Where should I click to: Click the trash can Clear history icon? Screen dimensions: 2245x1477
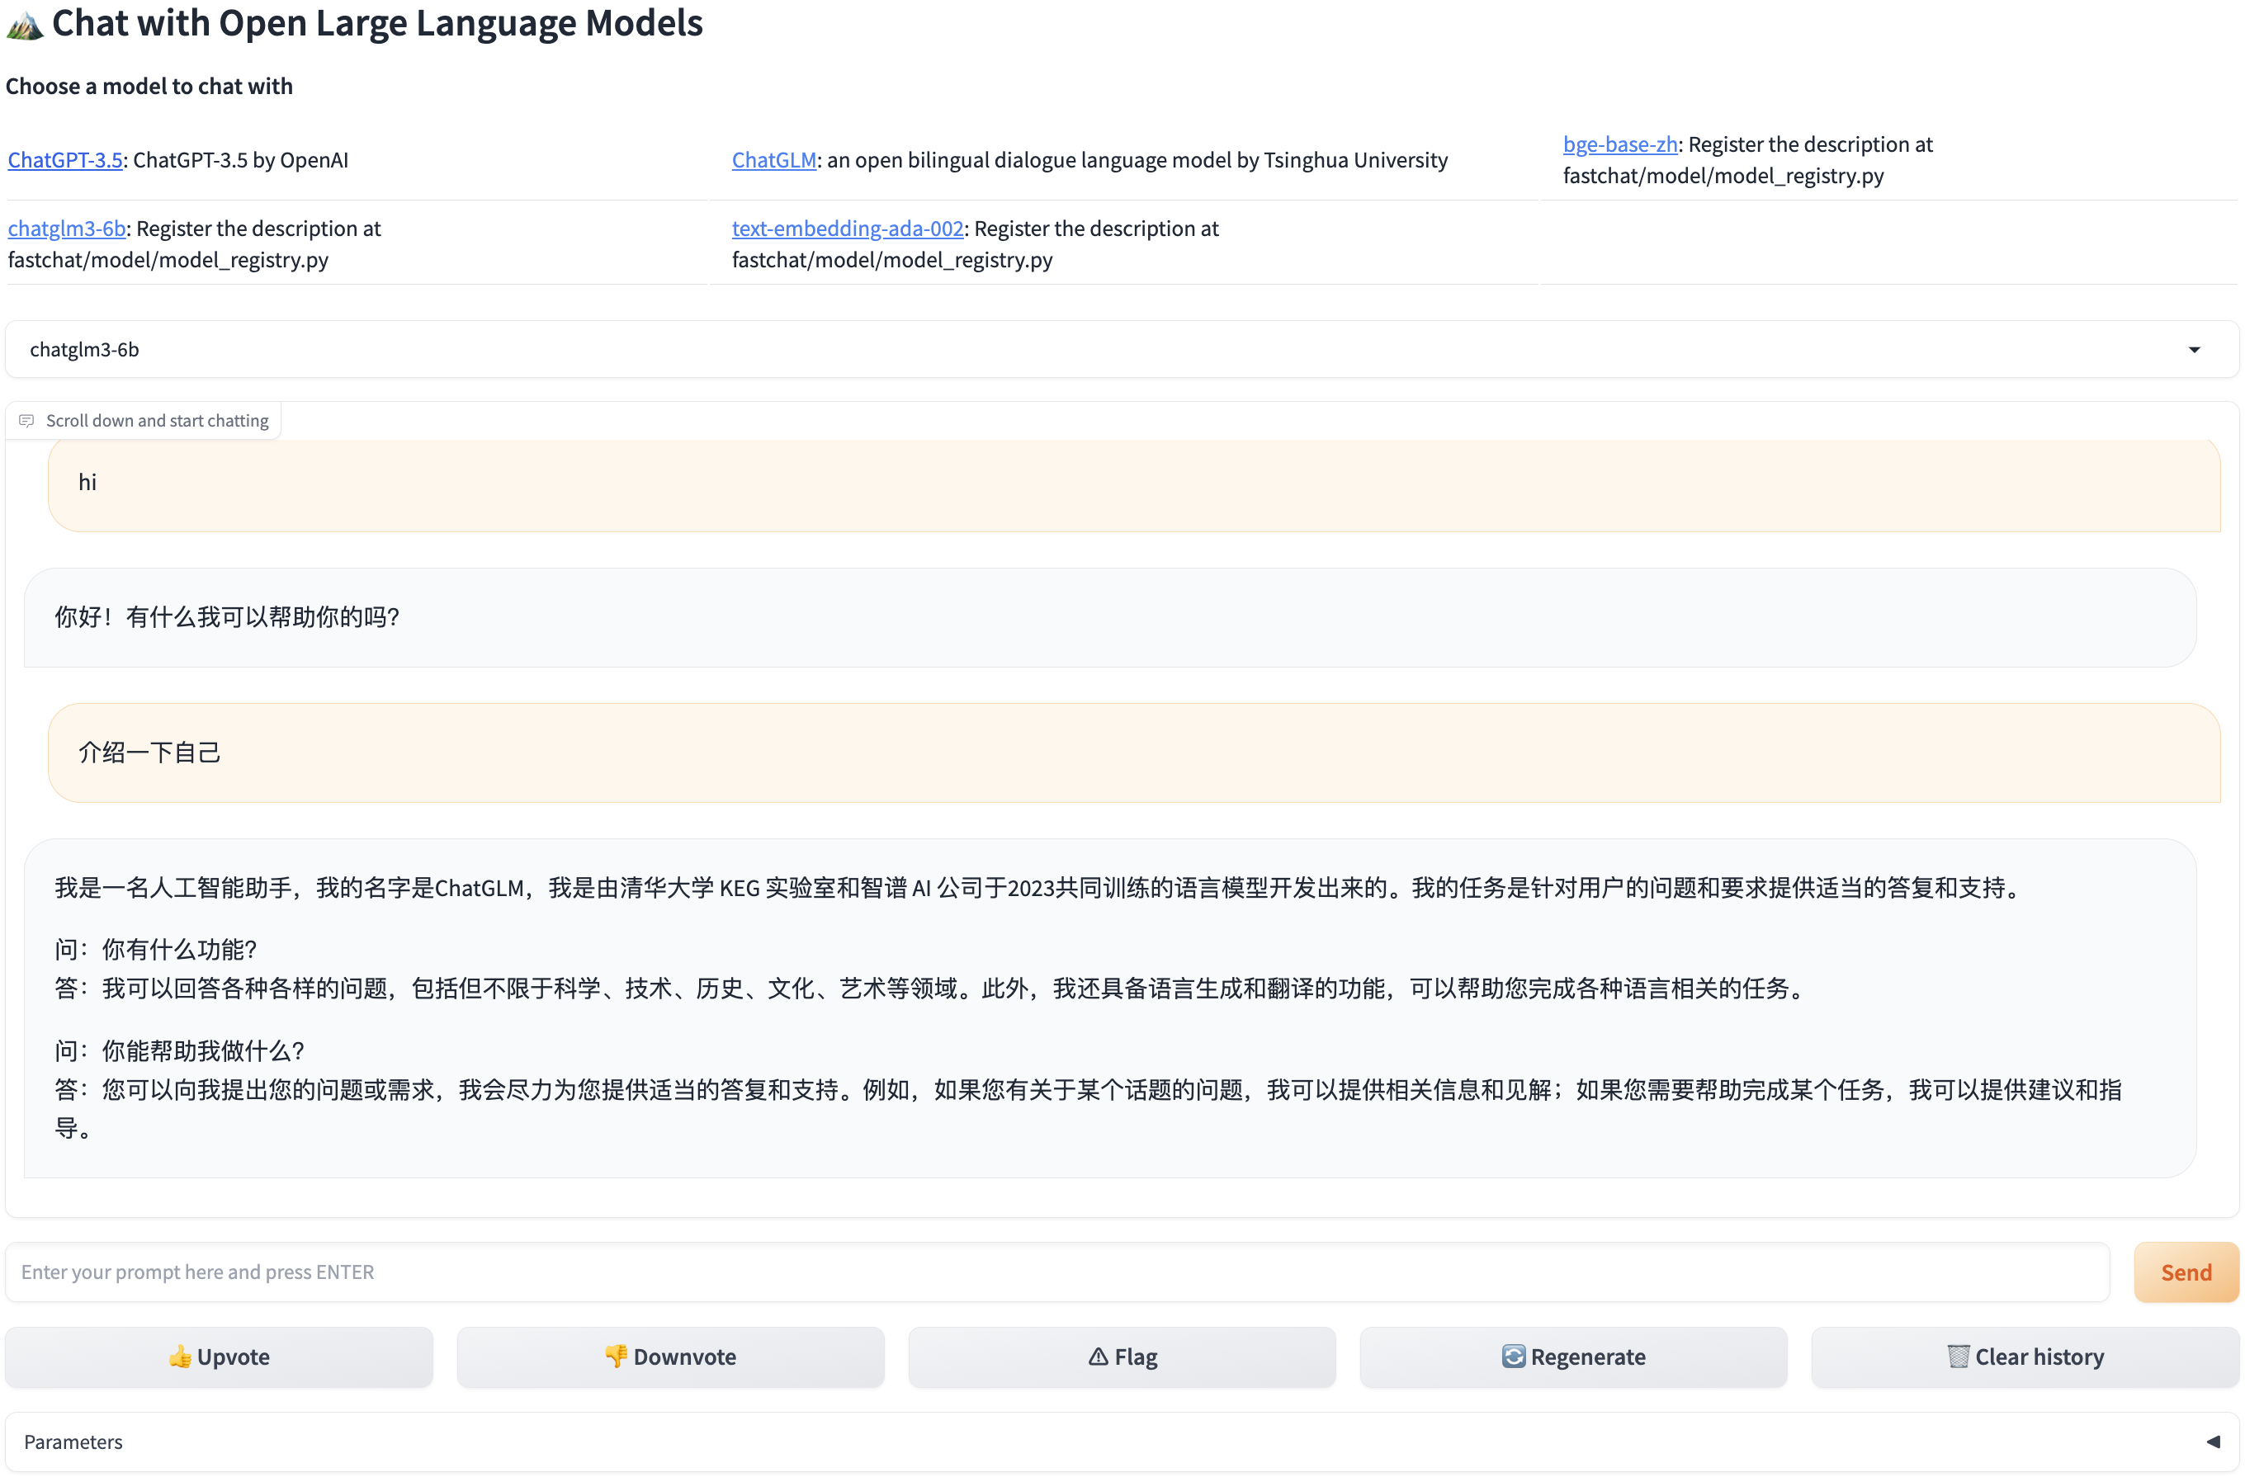(1959, 1357)
